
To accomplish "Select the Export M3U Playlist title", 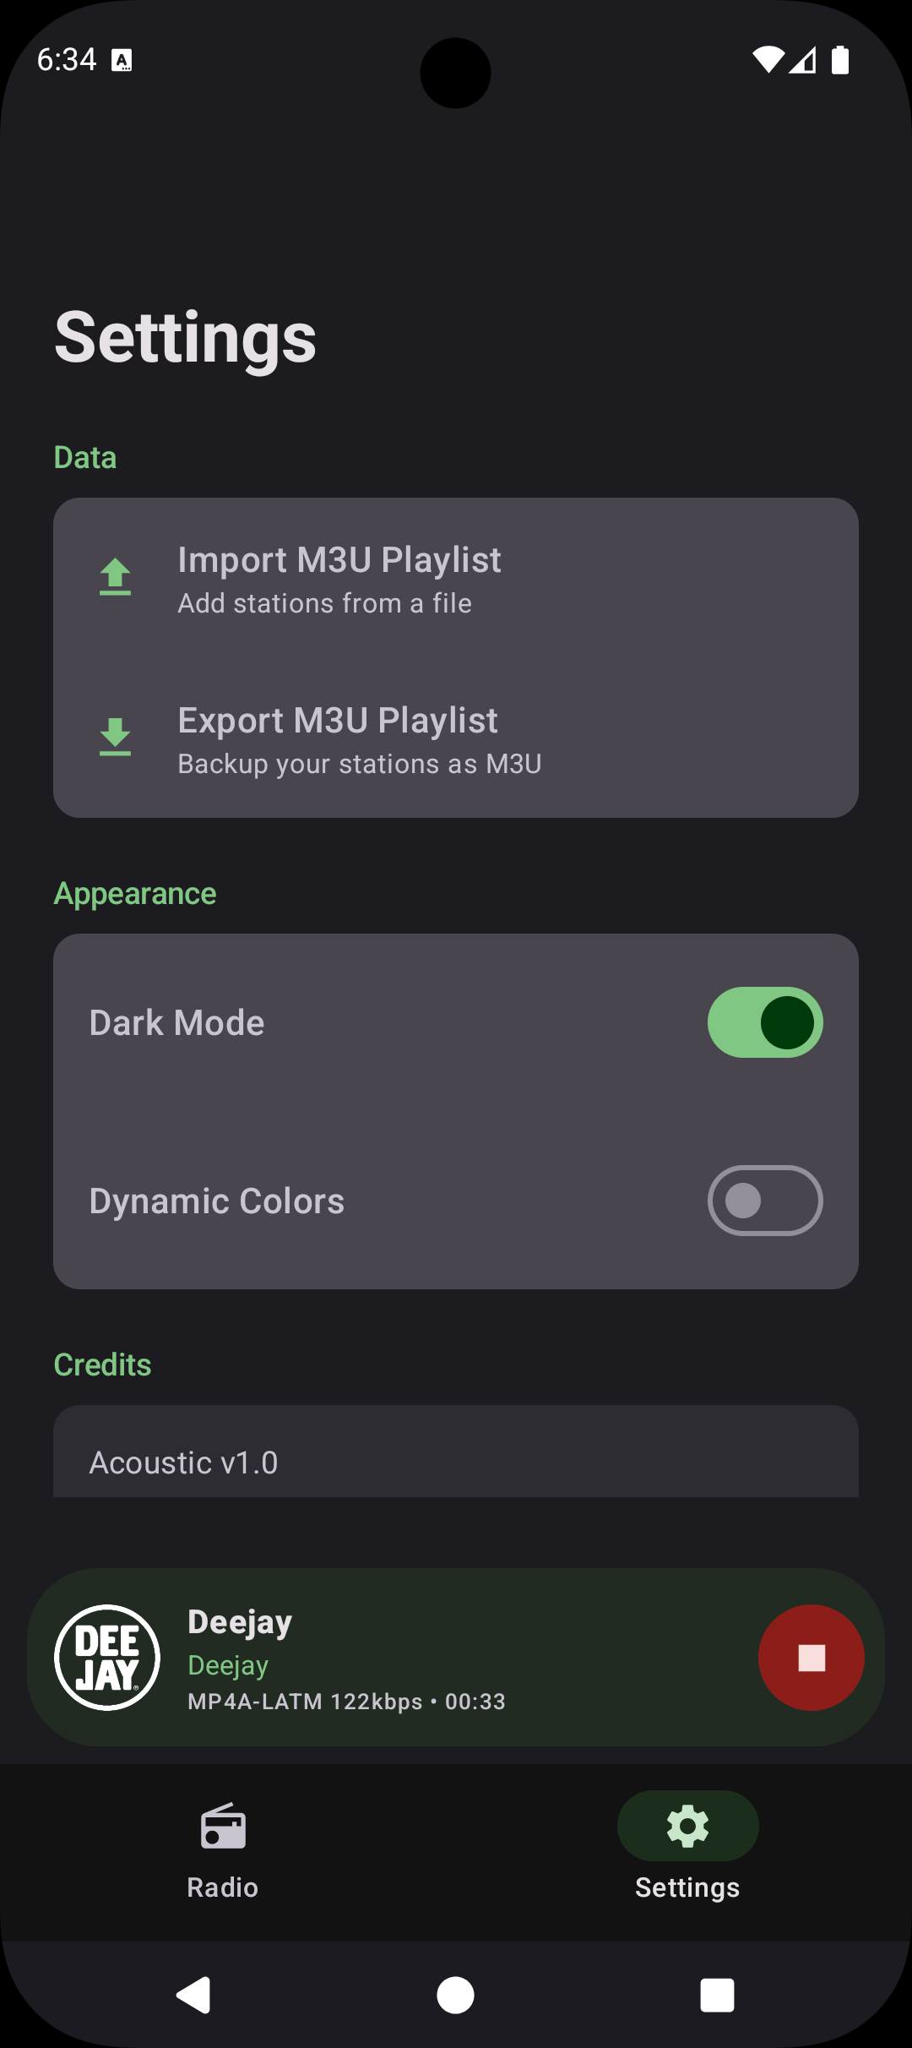I will coord(338,721).
